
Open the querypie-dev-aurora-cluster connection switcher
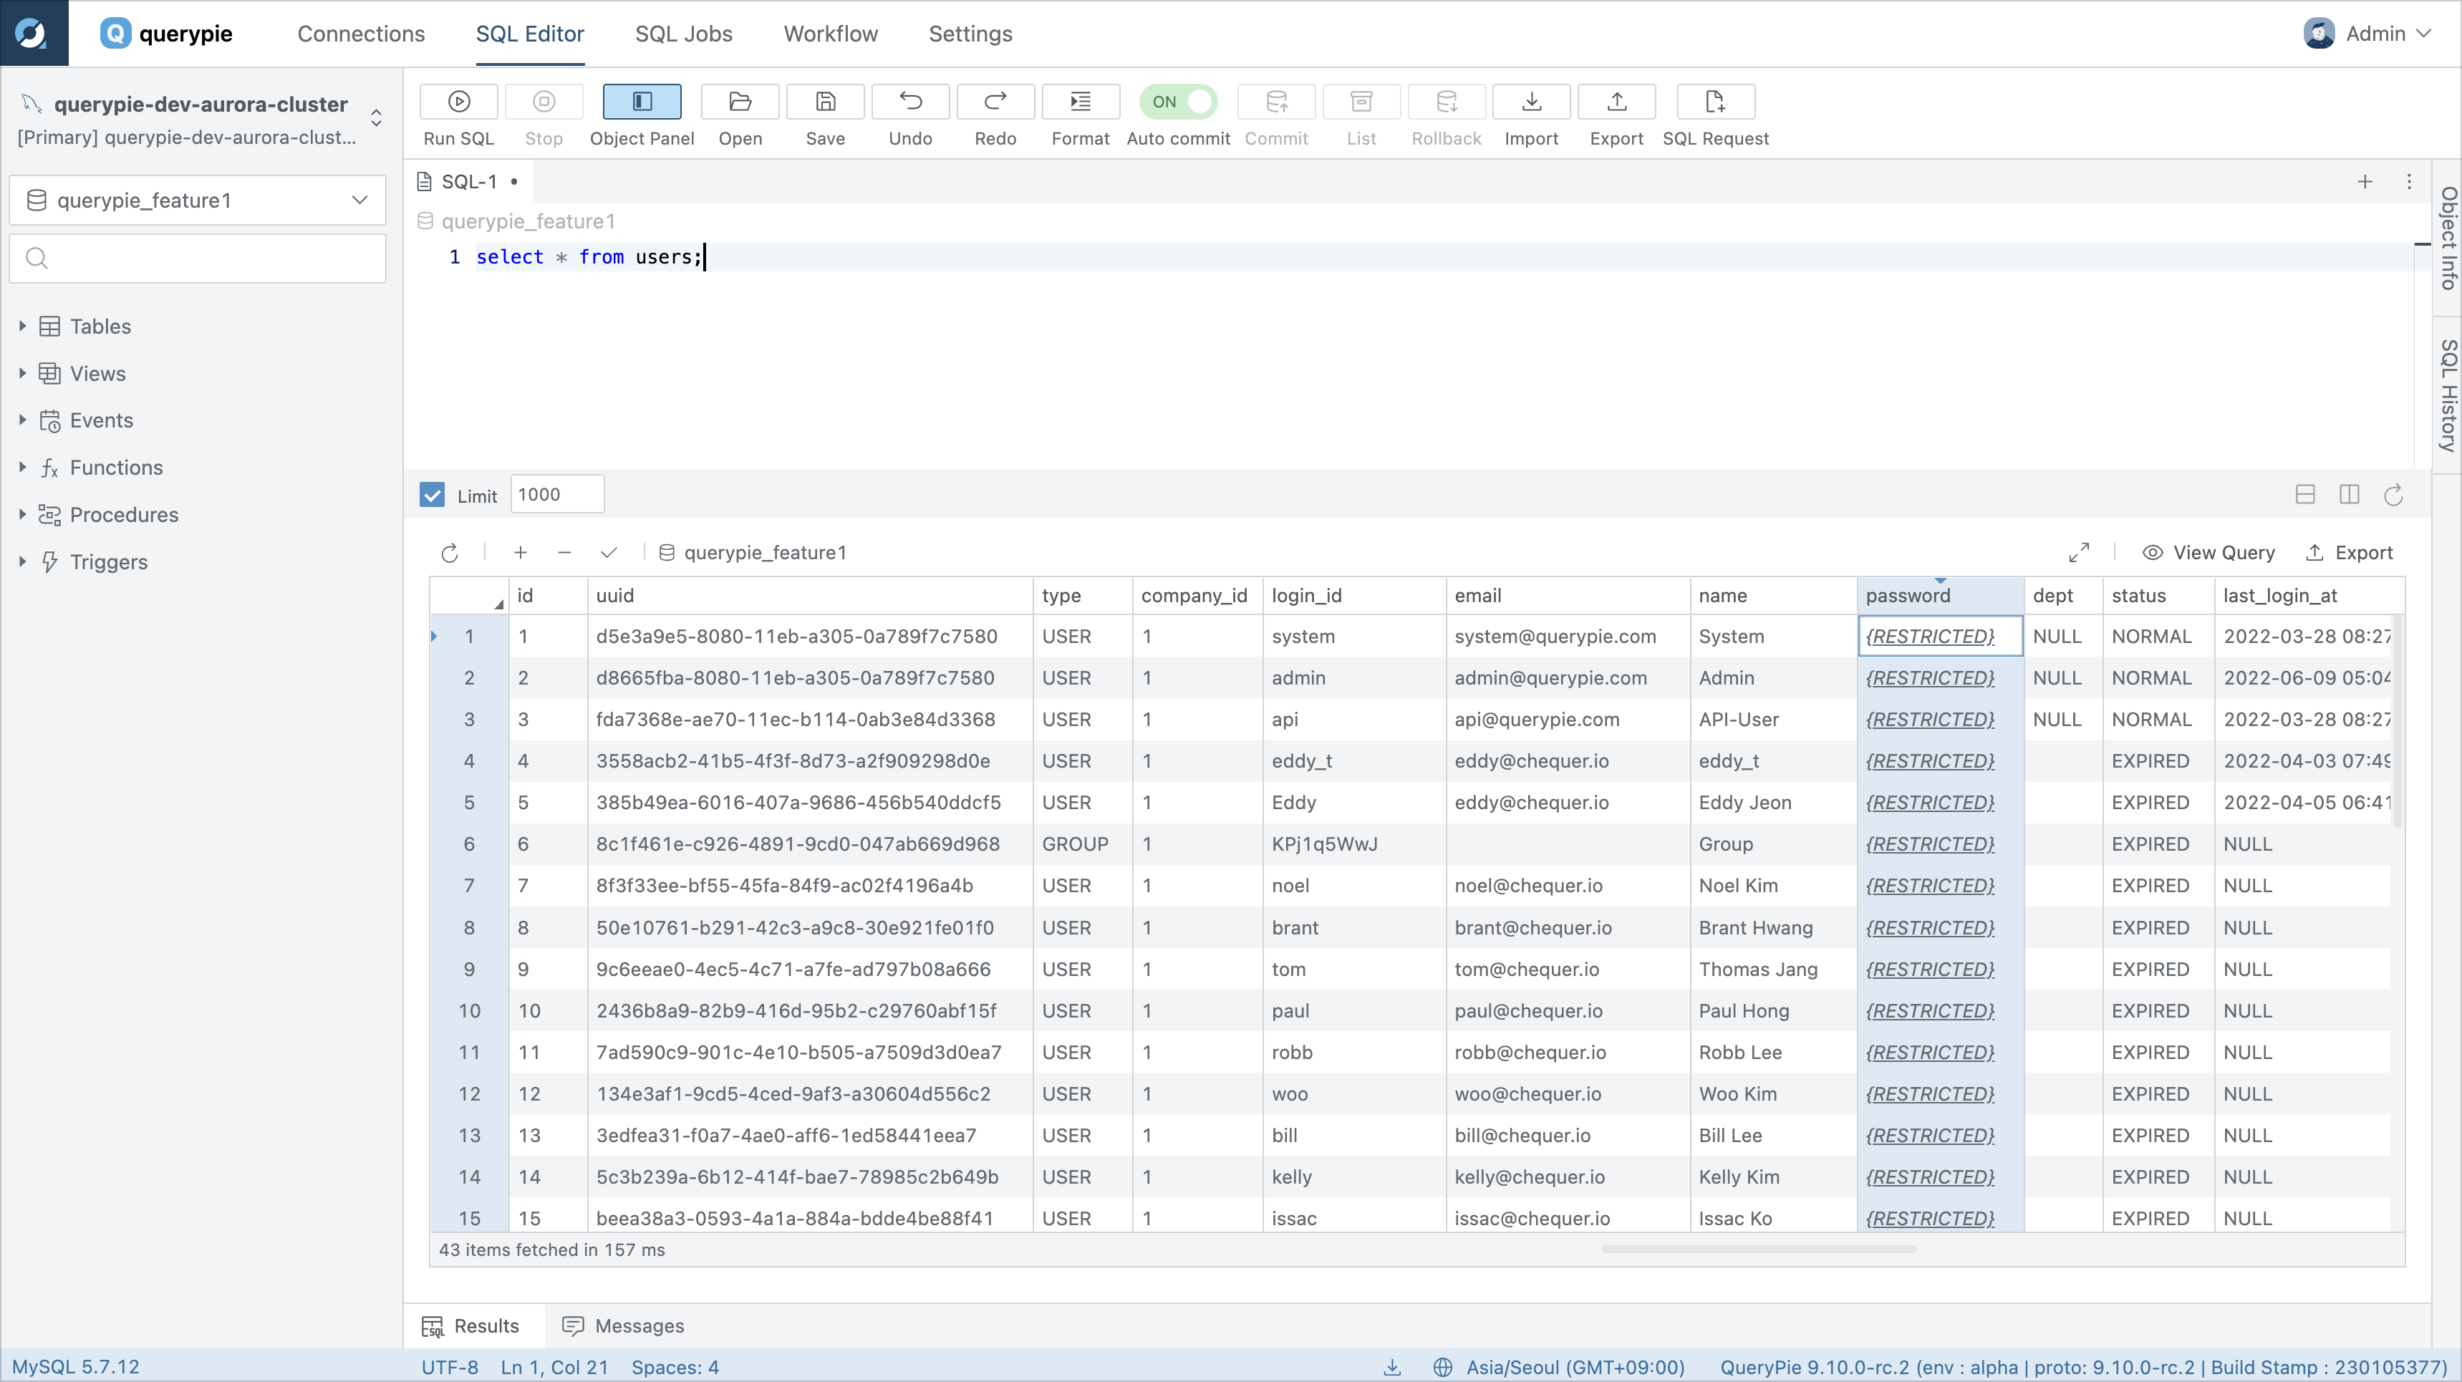pos(377,117)
